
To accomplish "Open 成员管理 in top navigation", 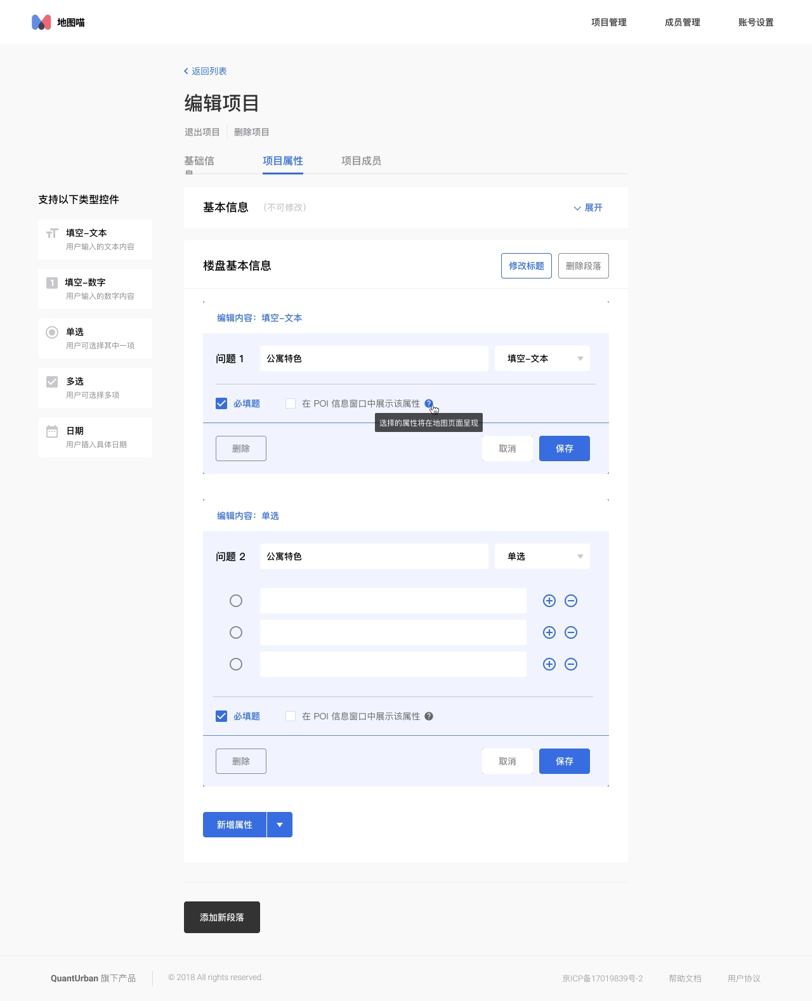I will point(683,22).
